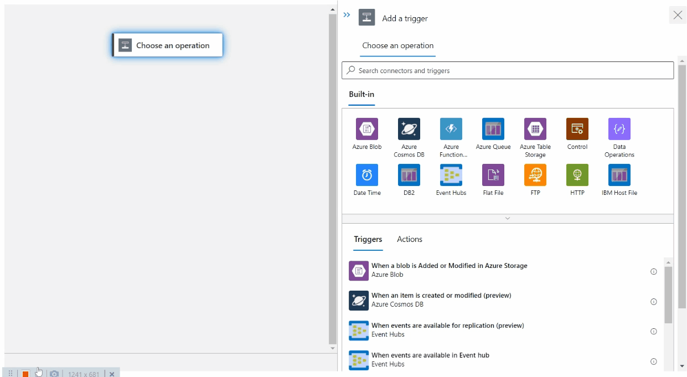Viewport: 687px width, 377px height.
Task: Click the panel's outer scrollbar down arrow
Action: coord(682,366)
